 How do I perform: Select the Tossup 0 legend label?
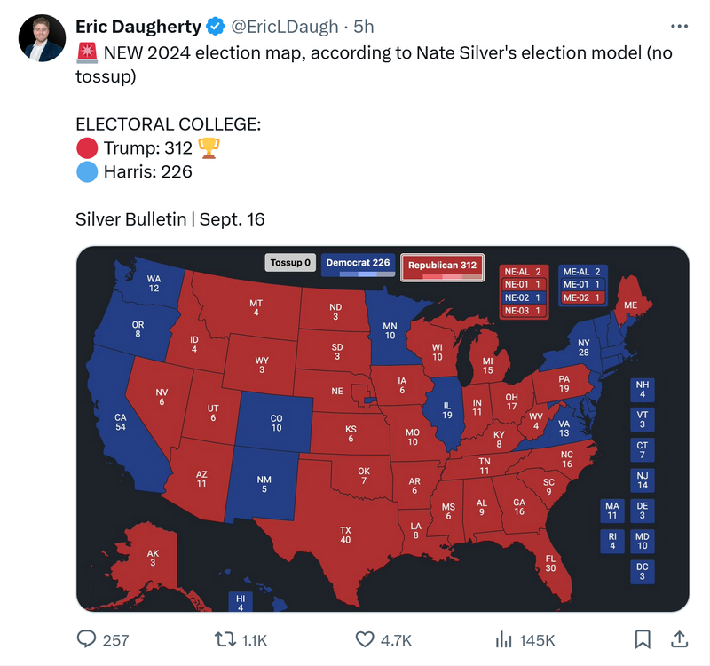290,262
